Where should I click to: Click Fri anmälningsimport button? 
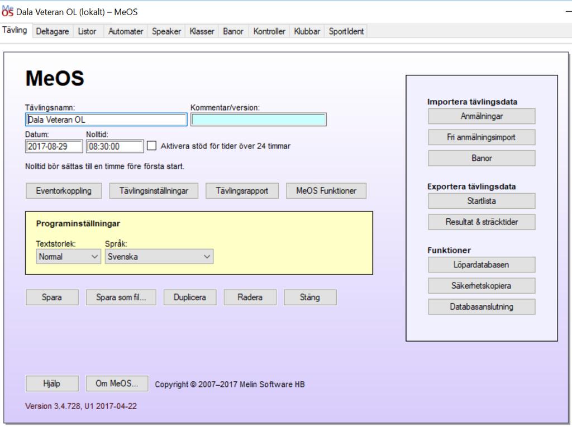click(x=482, y=137)
